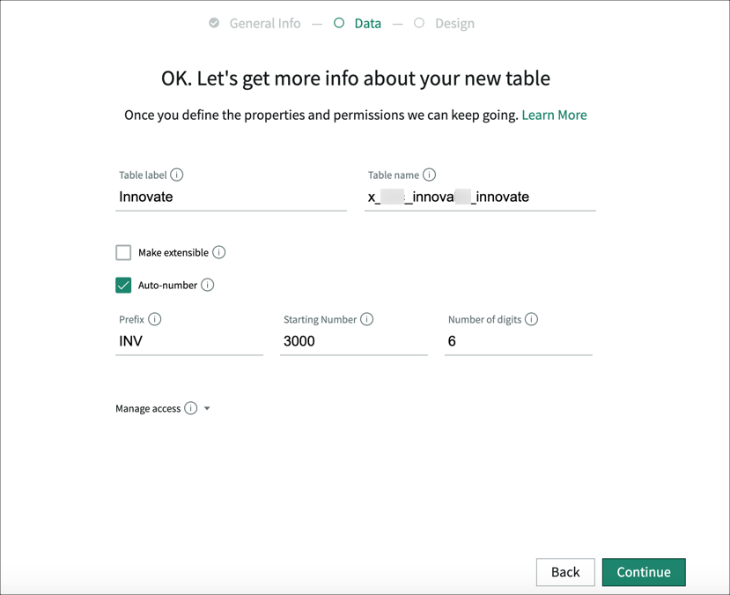
Task: Go to the Design step
Action: [454, 23]
